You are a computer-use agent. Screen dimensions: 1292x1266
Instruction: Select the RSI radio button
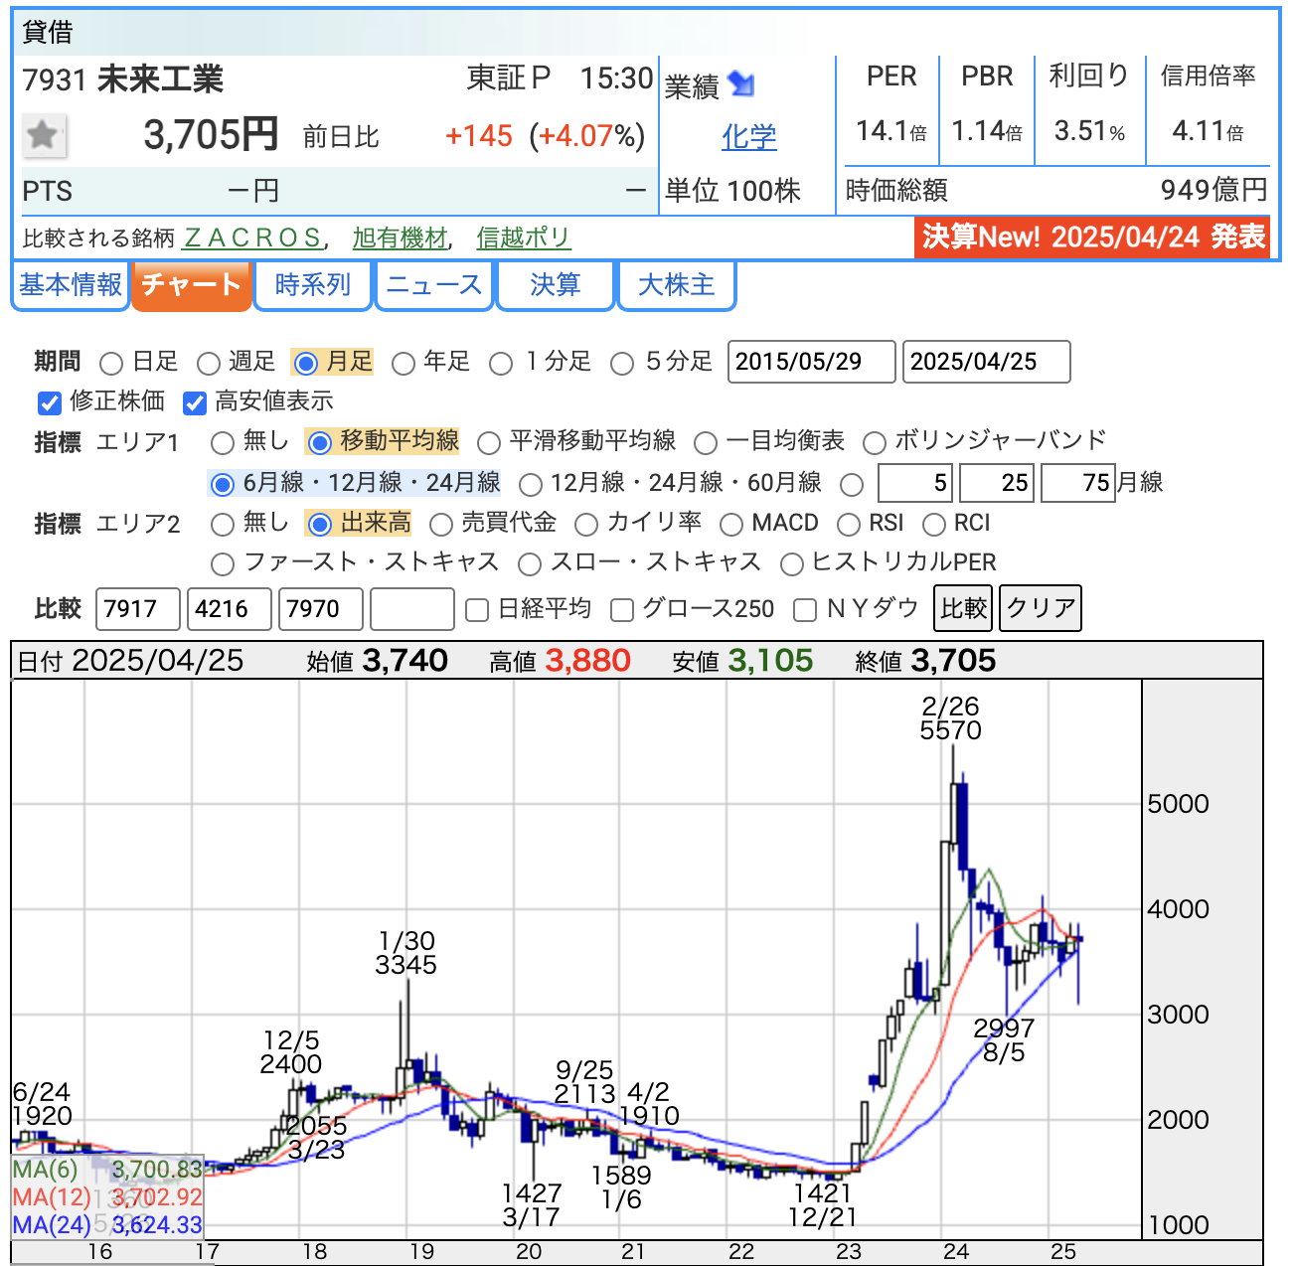[849, 525]
